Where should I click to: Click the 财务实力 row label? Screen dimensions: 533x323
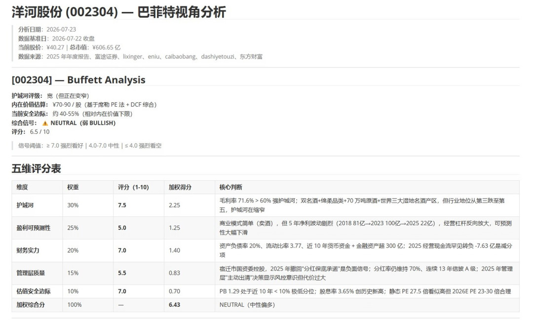28,250
